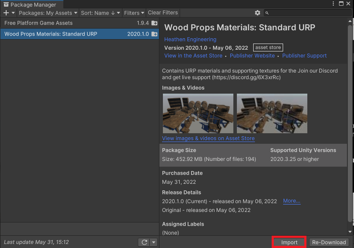
Task: Open View images & videos on Asset Store
Action: pos(208,138)
